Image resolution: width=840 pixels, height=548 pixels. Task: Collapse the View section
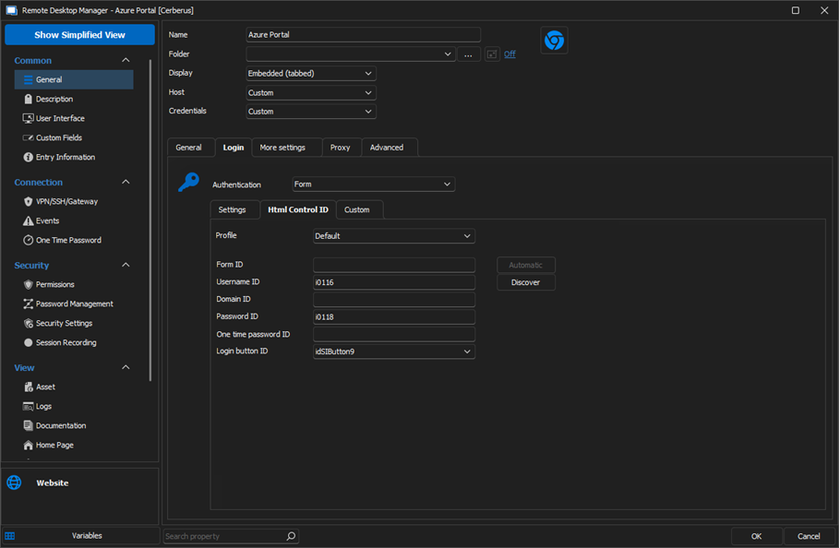point(126,367)
